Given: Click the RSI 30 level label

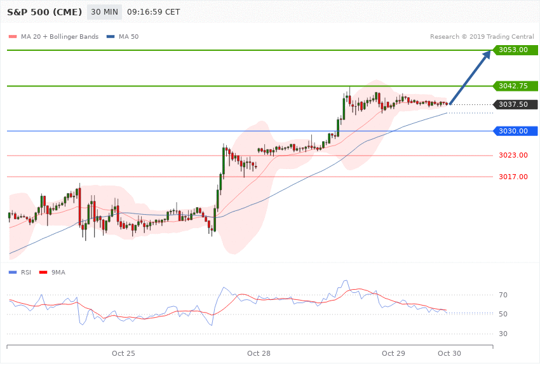Looking at the screenshot, I should click(x=503, y=334).
